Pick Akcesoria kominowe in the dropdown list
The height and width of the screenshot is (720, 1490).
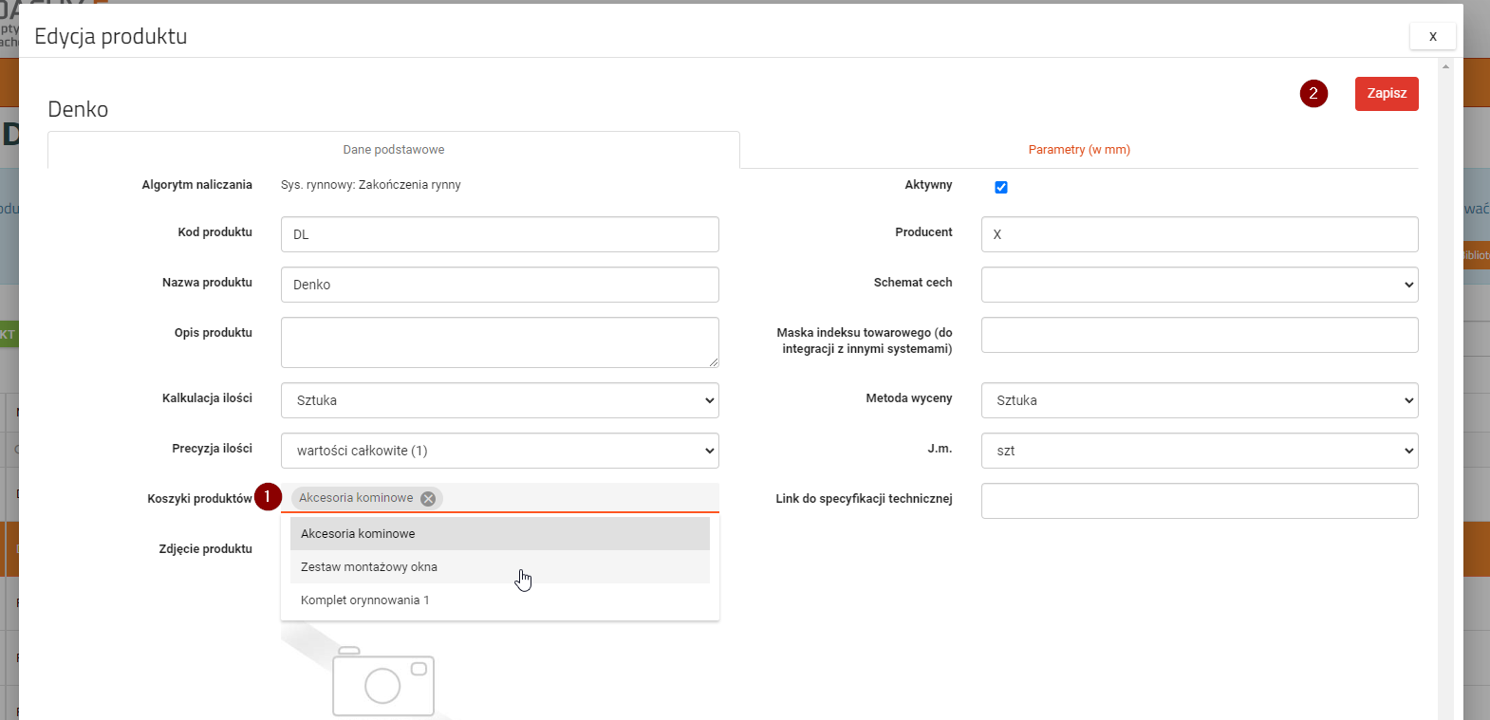358,534
